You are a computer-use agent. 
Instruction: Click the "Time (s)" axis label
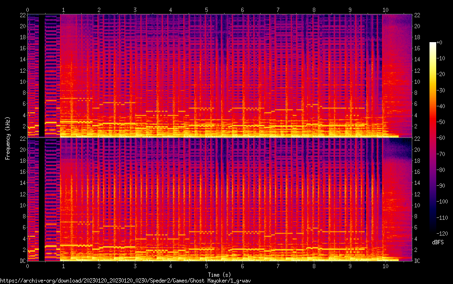click(220, 274)
